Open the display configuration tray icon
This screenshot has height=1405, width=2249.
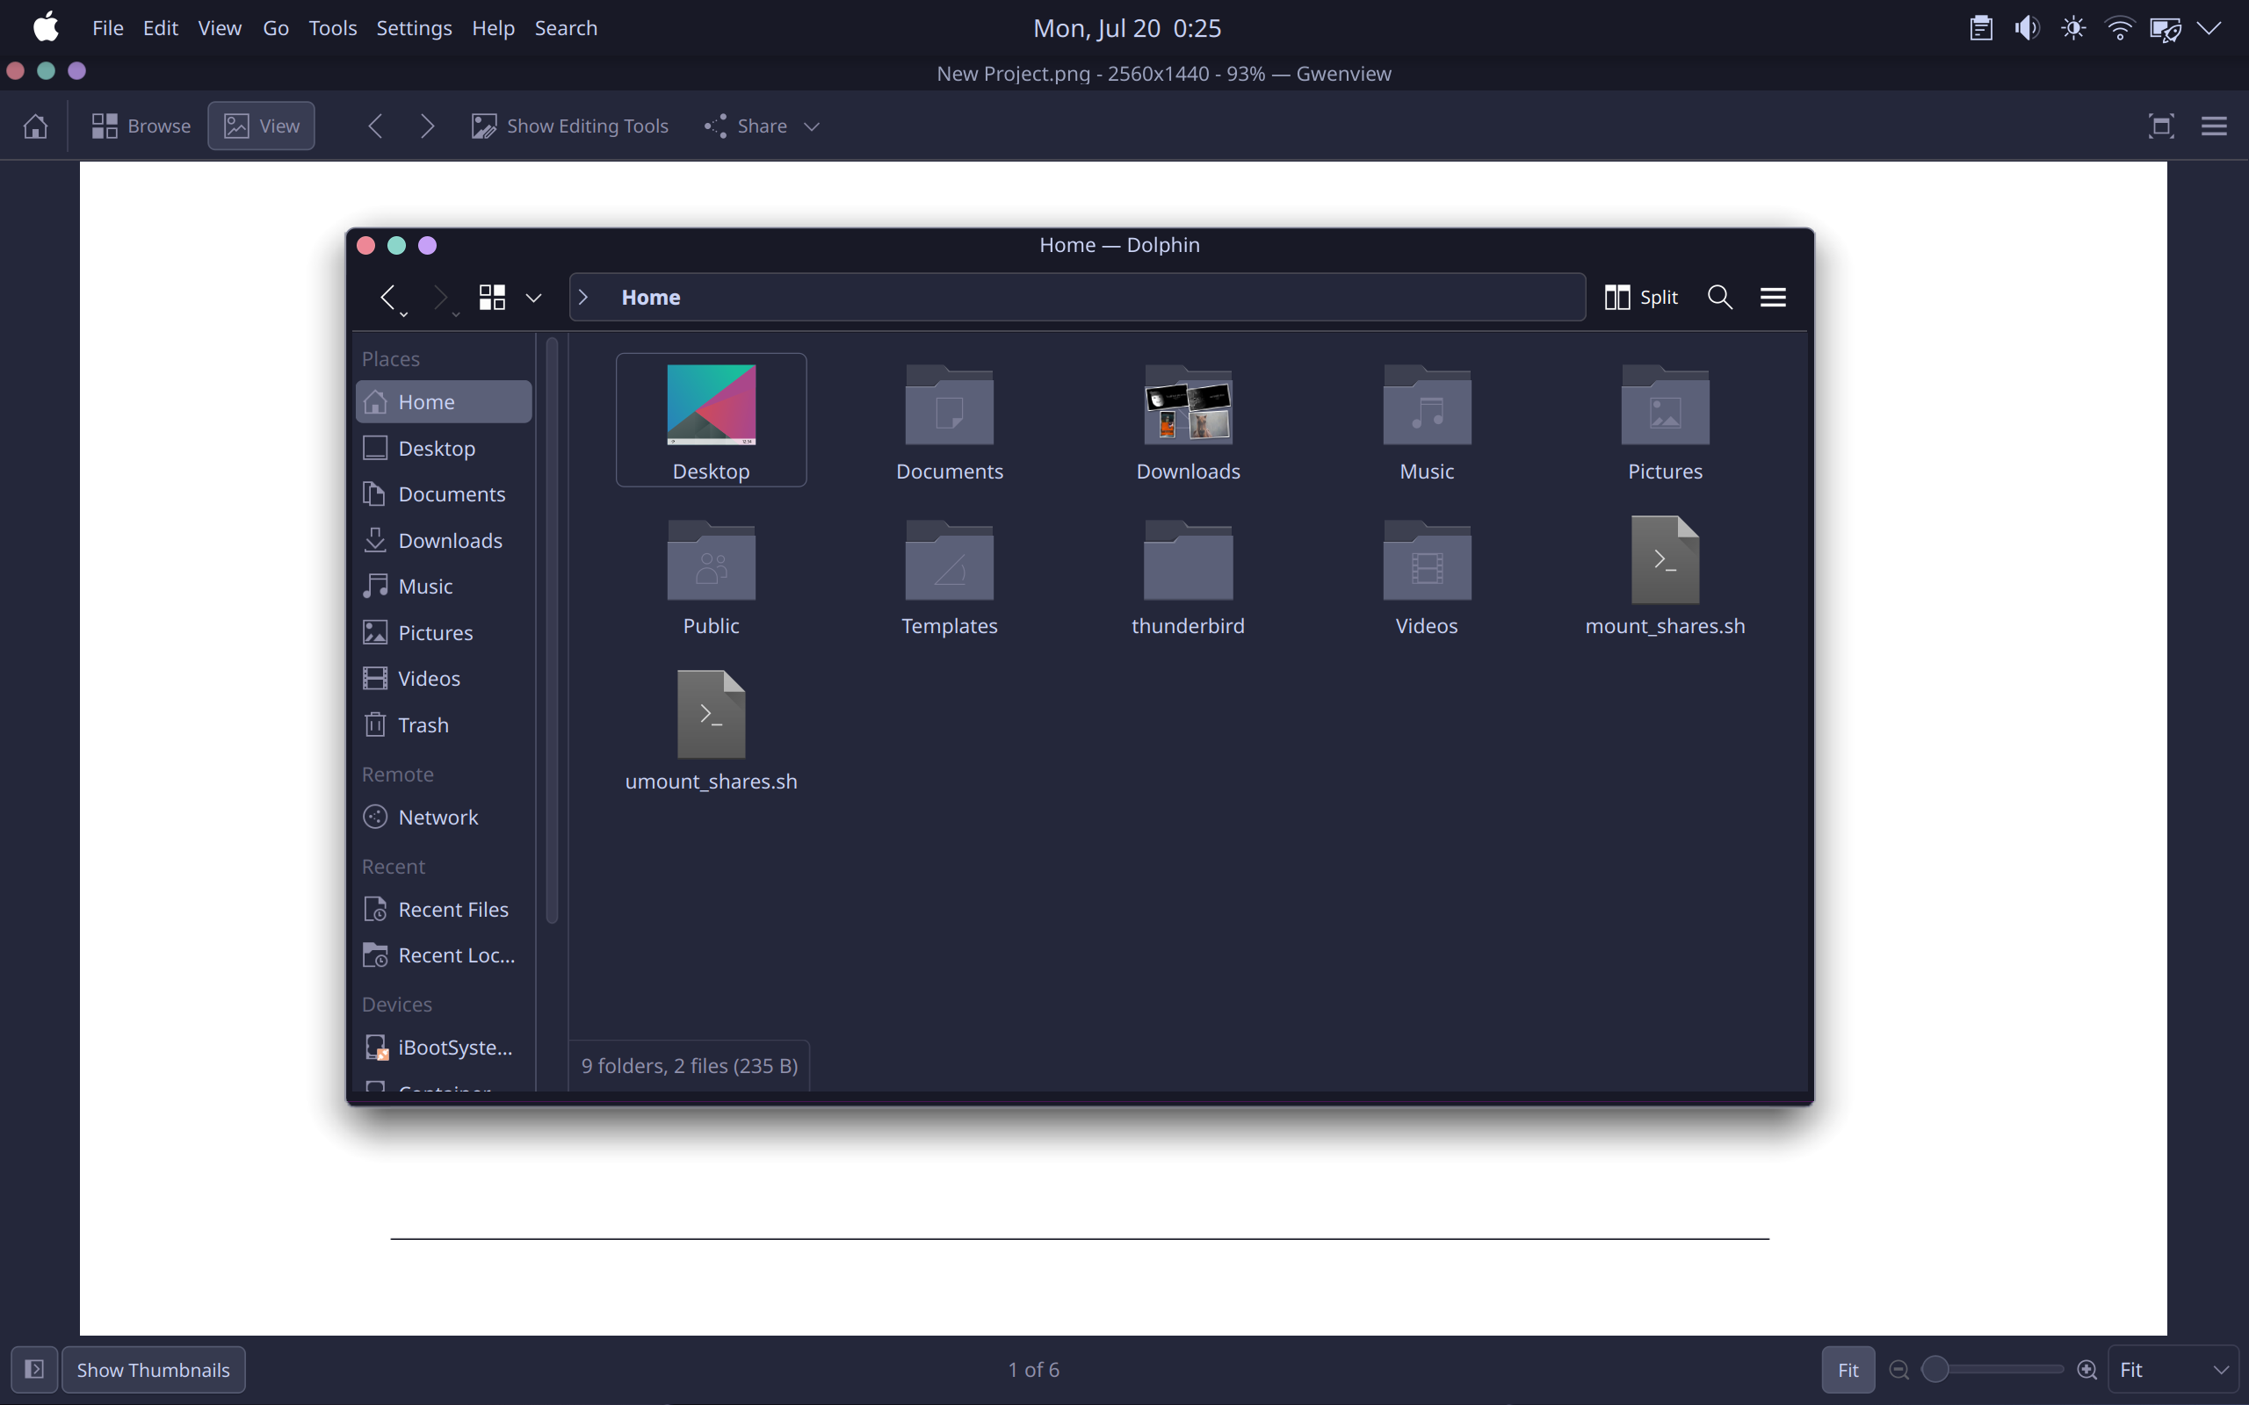click(x=2166, y=29)
